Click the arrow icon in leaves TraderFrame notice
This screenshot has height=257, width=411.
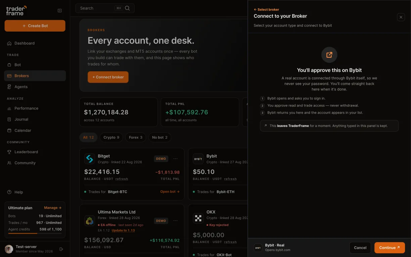(x=266, y=126)
